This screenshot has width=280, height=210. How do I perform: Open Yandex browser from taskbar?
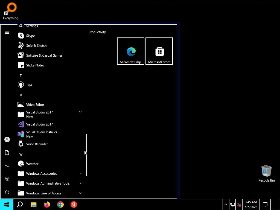(74, 205)
